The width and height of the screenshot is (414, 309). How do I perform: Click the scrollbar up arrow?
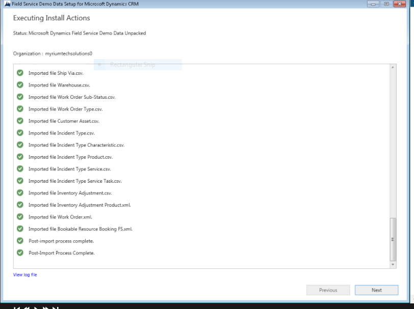tap(393, 68)
